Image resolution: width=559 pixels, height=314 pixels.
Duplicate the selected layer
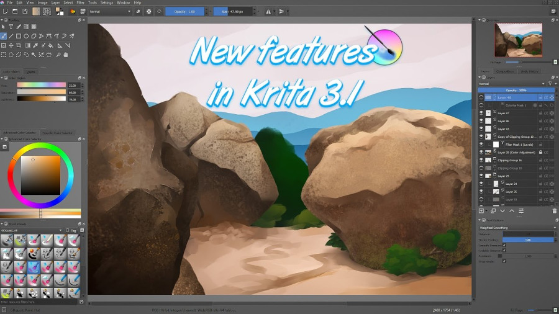(x=493, y=211)
